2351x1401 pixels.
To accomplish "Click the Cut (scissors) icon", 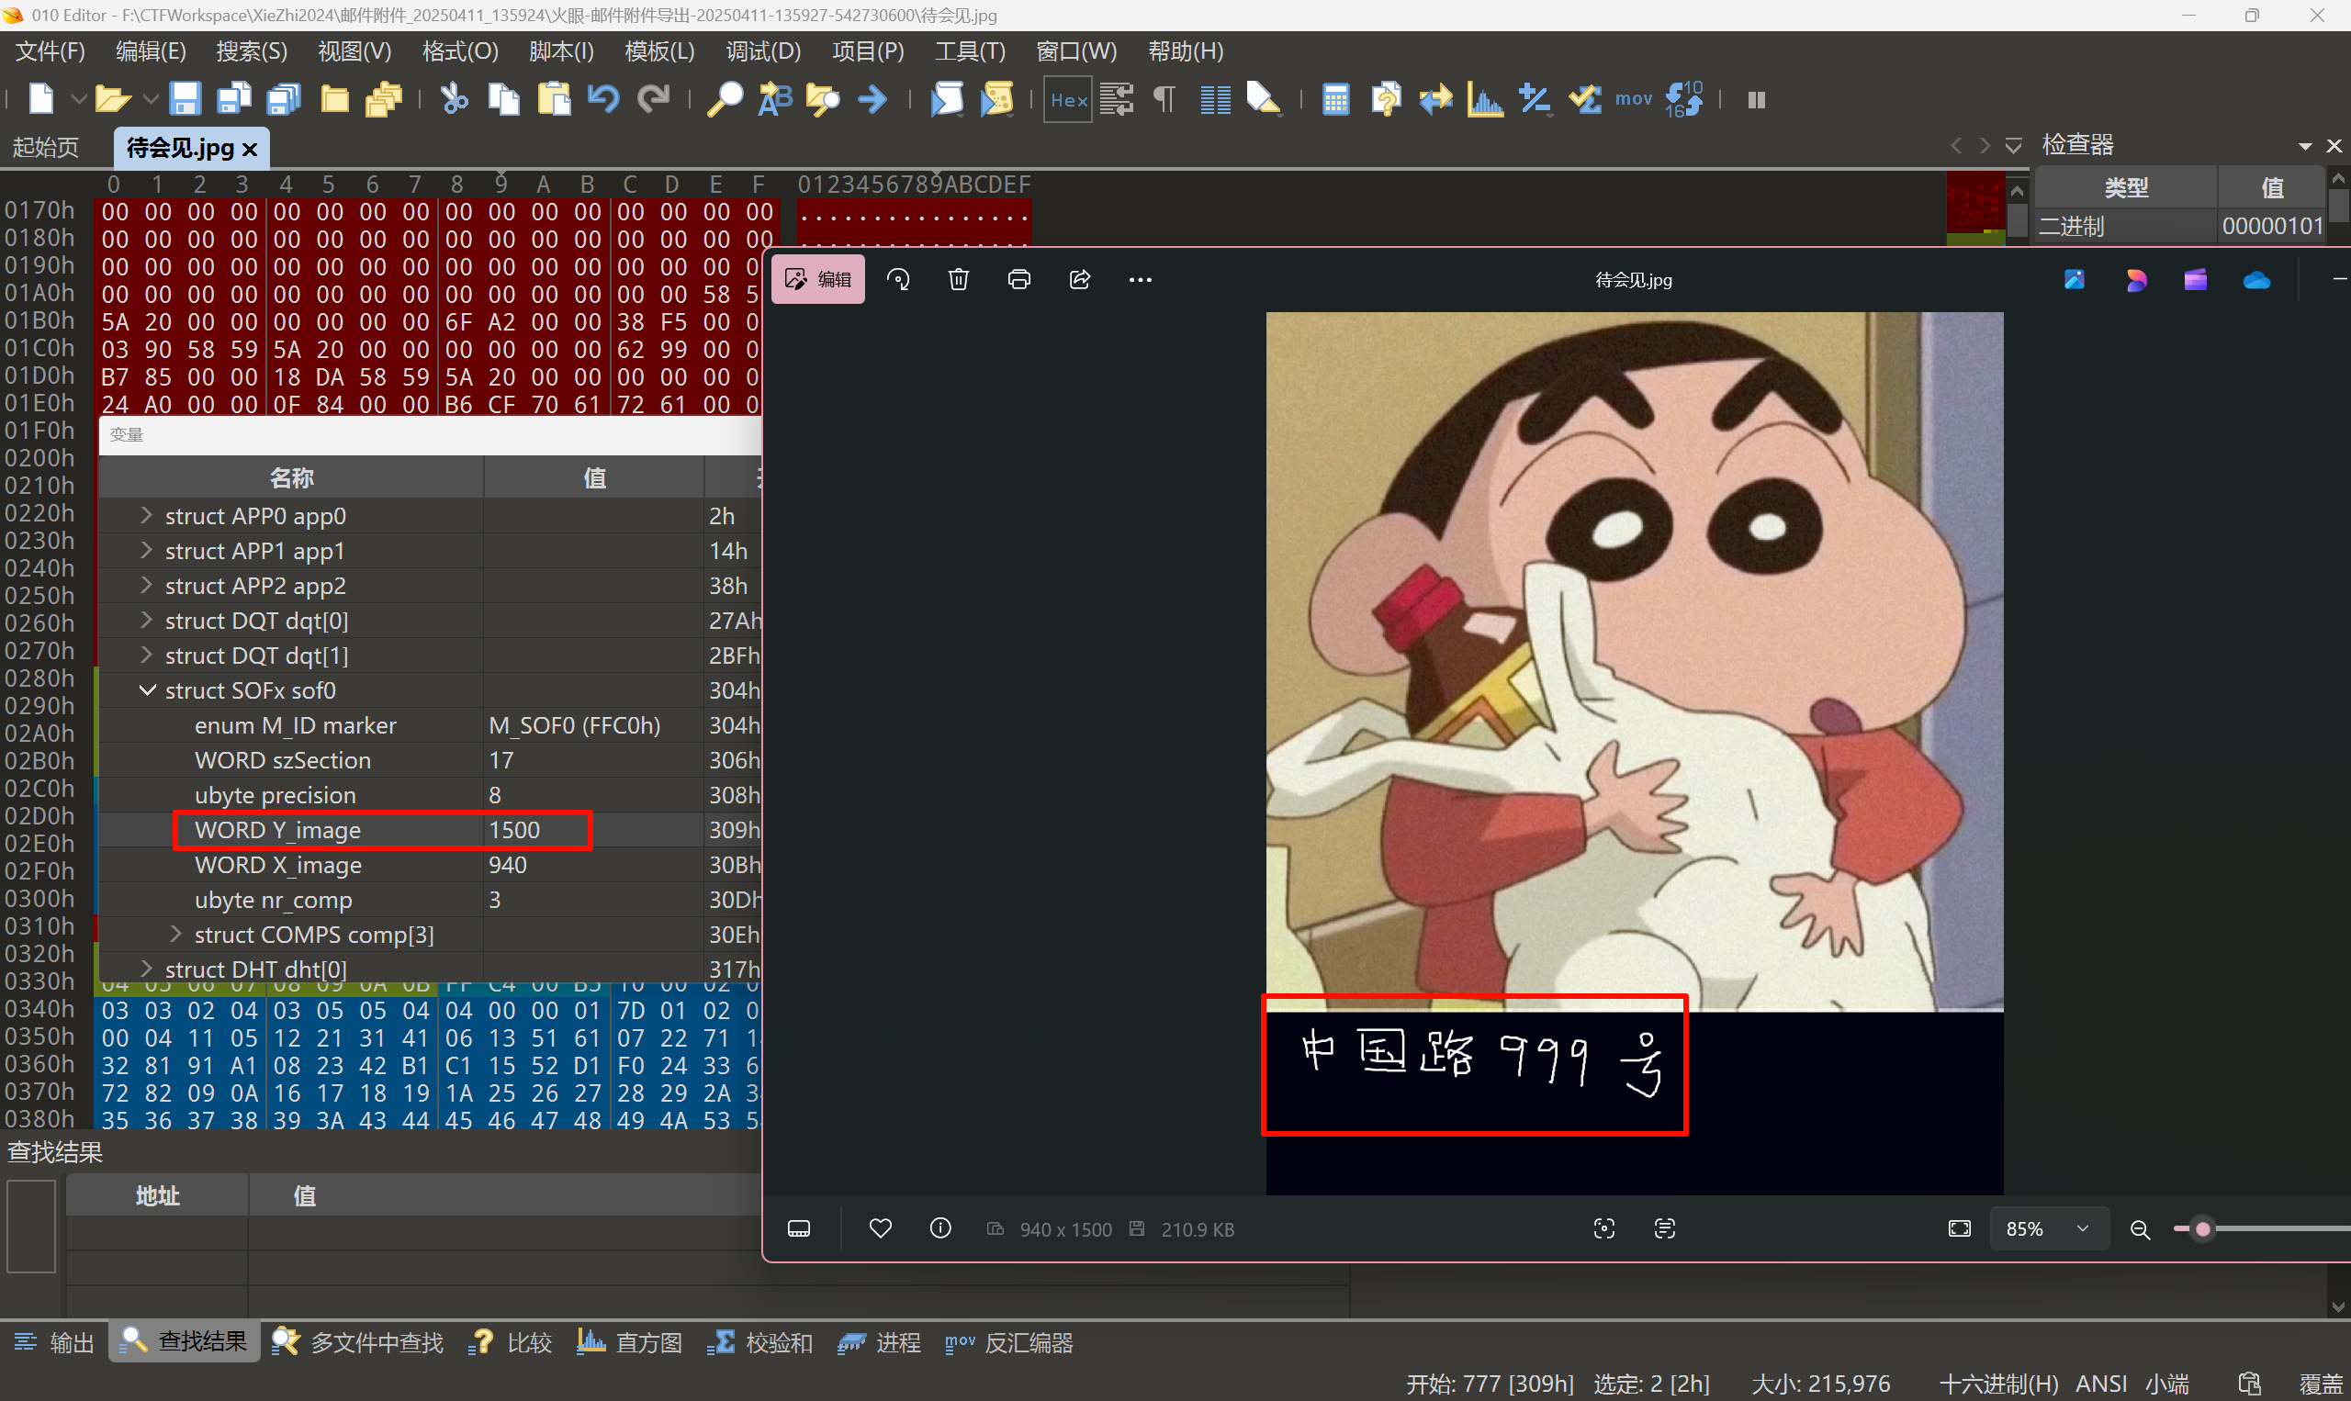I will [x=455, y=99].
